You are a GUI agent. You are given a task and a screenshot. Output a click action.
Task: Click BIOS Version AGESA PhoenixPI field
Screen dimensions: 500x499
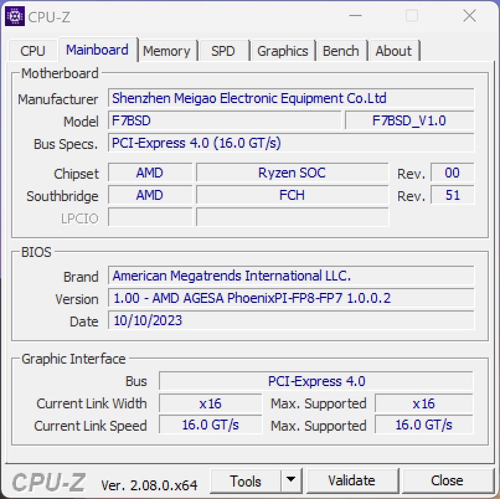coord(291,298)
